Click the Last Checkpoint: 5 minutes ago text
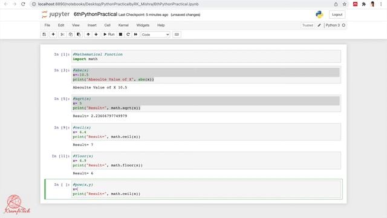The height and width of the screenshot is (218, 387). [x=143, y=15]
